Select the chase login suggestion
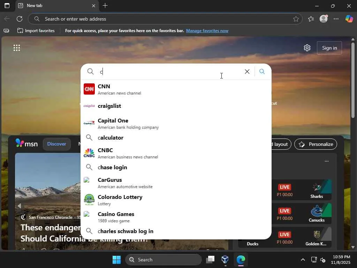The height and width of the screenshot is (268, 357). coord(176,167)
